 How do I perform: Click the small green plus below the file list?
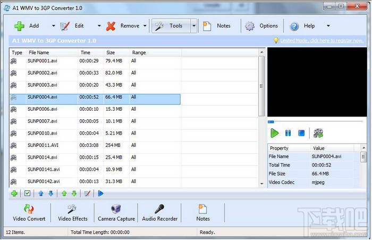14,194
